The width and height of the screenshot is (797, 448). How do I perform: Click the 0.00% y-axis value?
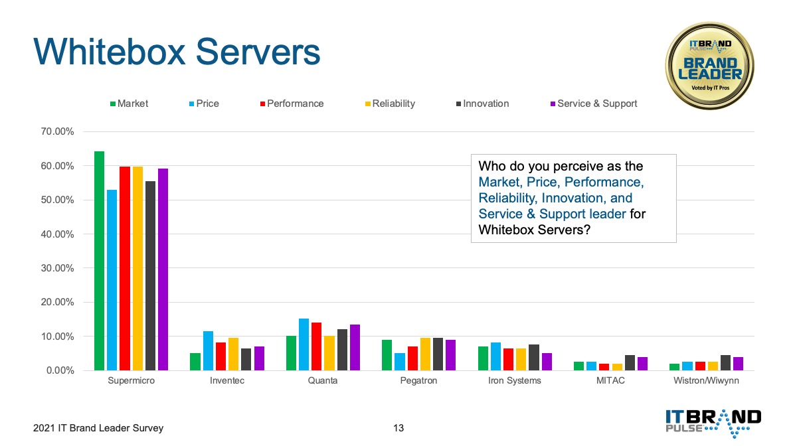click(x=60, y=370)
